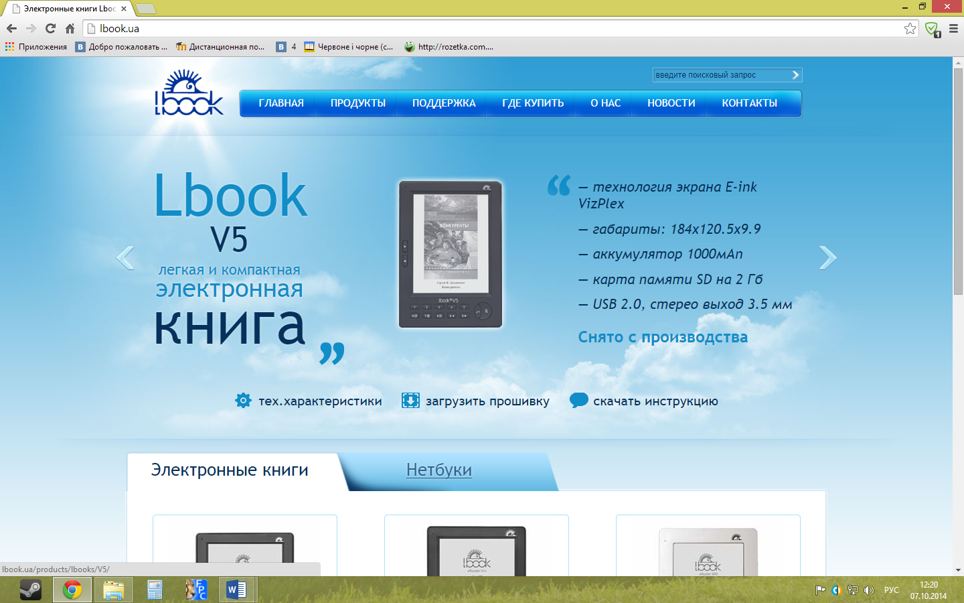
Task: Open the Free Pascal taskbar icon
Action: (196, 590)
